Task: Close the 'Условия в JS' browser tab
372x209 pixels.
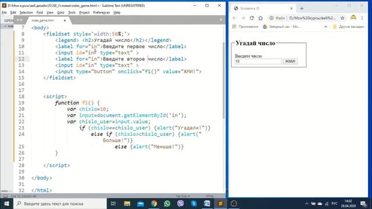Action: [291, 9]
